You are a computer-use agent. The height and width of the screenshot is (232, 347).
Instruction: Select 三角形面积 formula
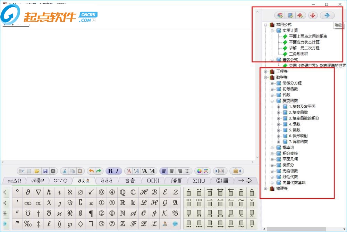[x=298, y=54]
